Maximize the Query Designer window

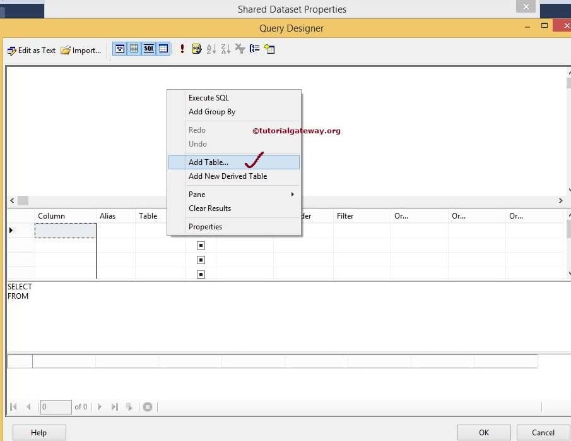click(x=545, y=25)
